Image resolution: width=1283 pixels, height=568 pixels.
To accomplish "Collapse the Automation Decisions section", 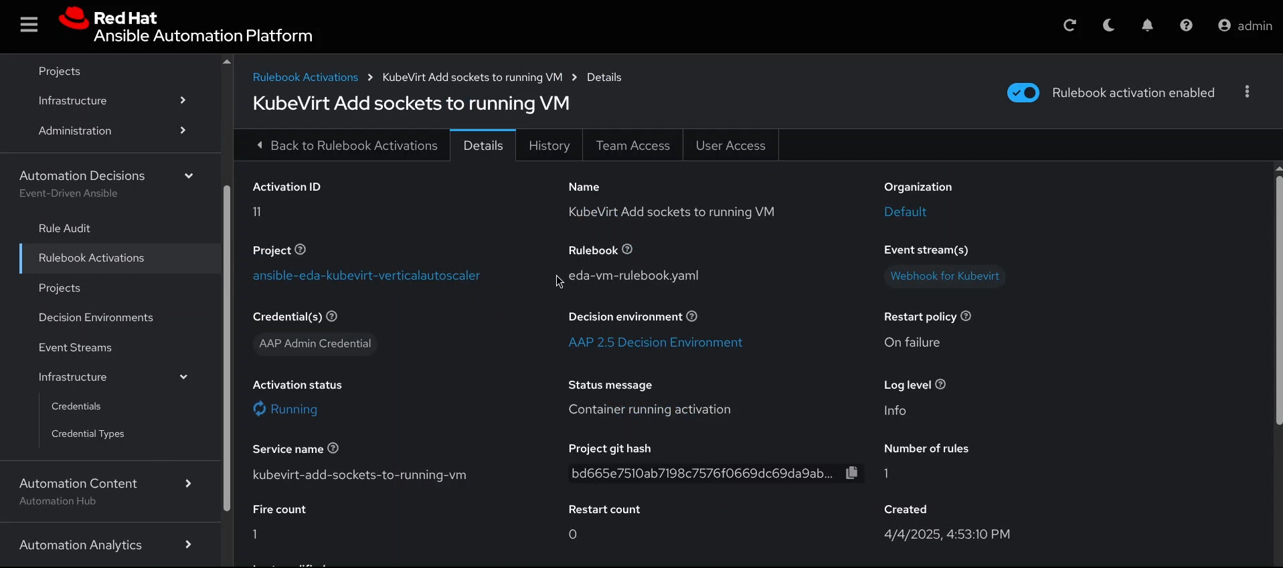I will (189, 176).
